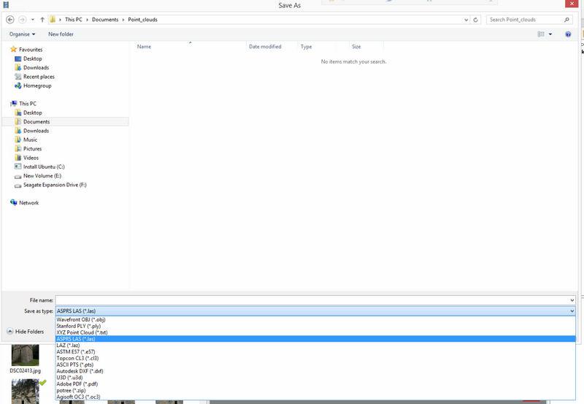The height and width of the screenshot is (404, 584).
Task: Choose ASCII PTS (*.pts) format
Action: (x=315, y=365)
